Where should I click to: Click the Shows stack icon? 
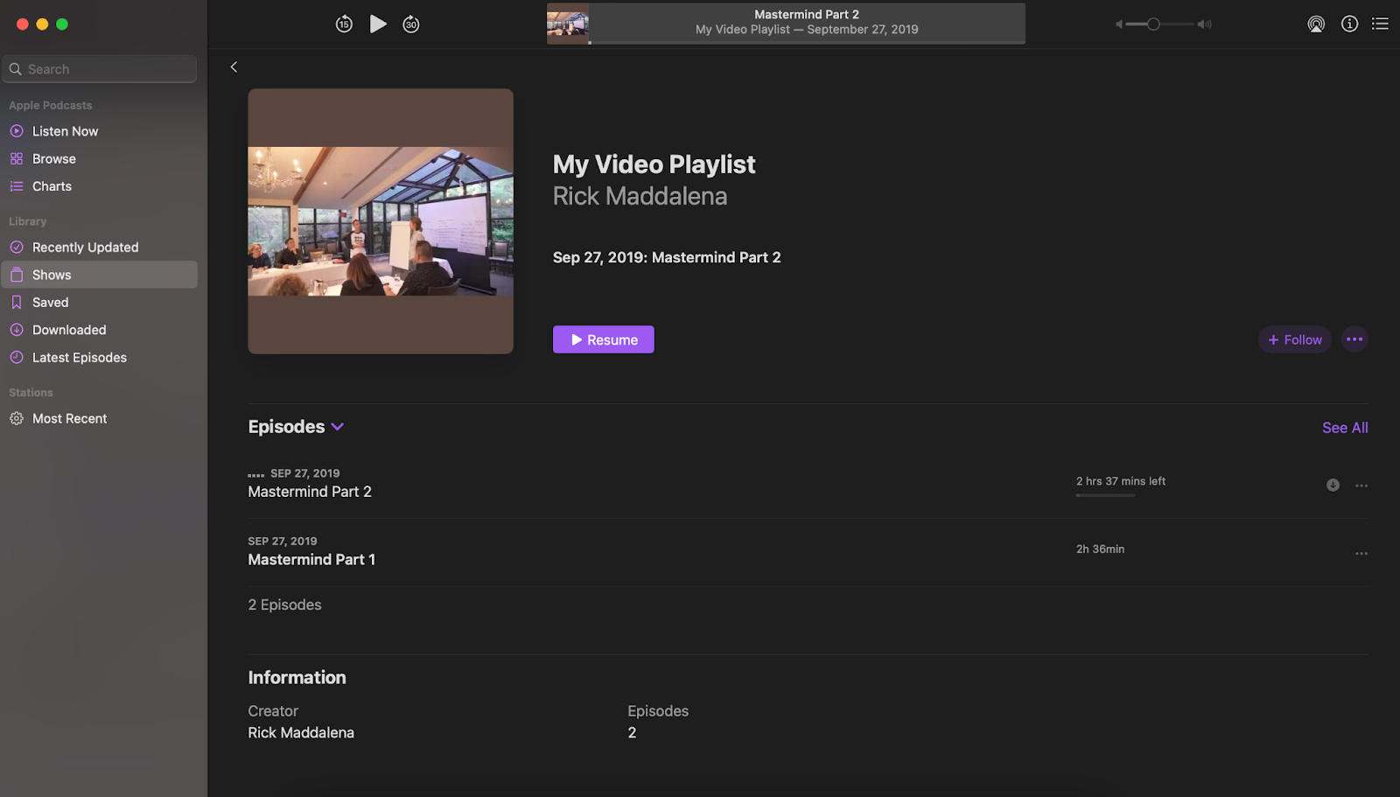coord(17,275)
